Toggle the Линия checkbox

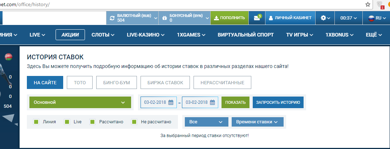click(x=36, y=122)
